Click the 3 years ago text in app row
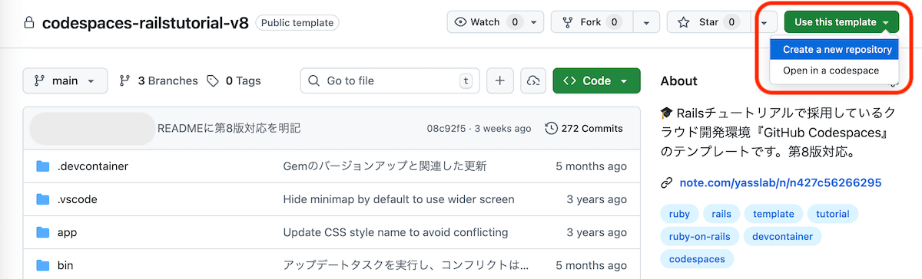This screenshot has height=279, width=922. [597, 232]
